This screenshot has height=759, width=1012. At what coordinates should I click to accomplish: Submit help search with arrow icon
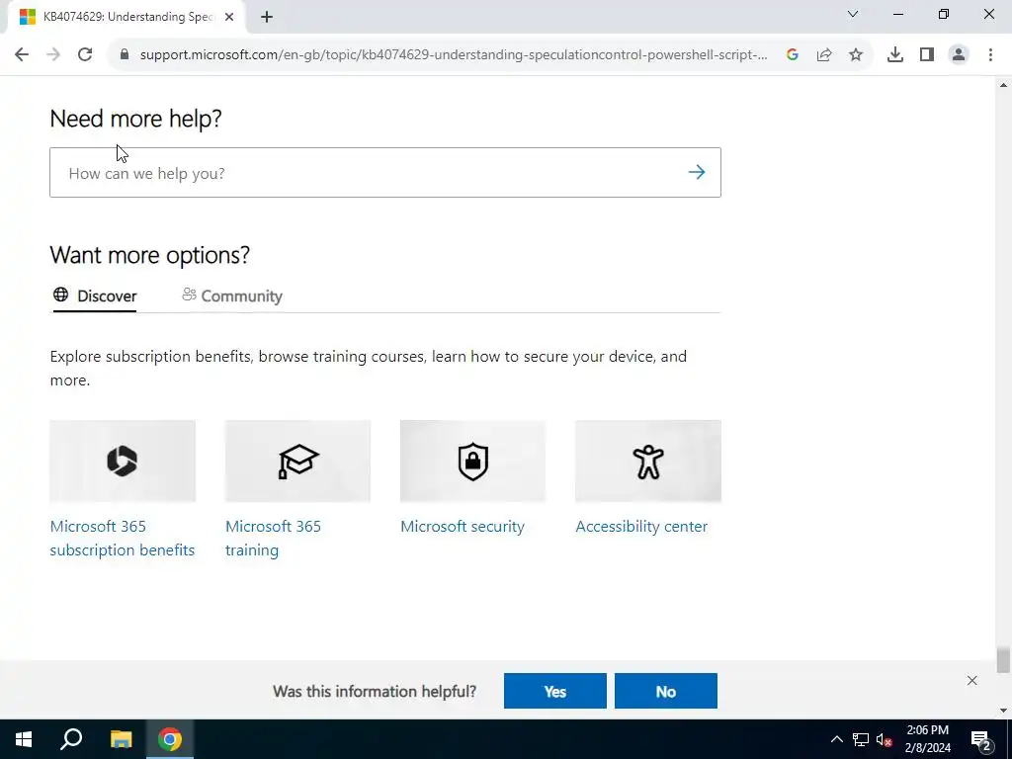697,172
